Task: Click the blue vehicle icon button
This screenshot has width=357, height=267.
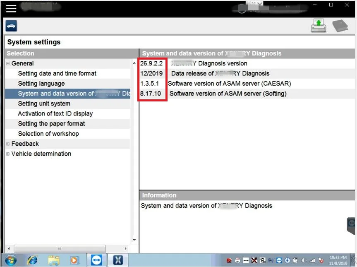Action: (11, 26)
